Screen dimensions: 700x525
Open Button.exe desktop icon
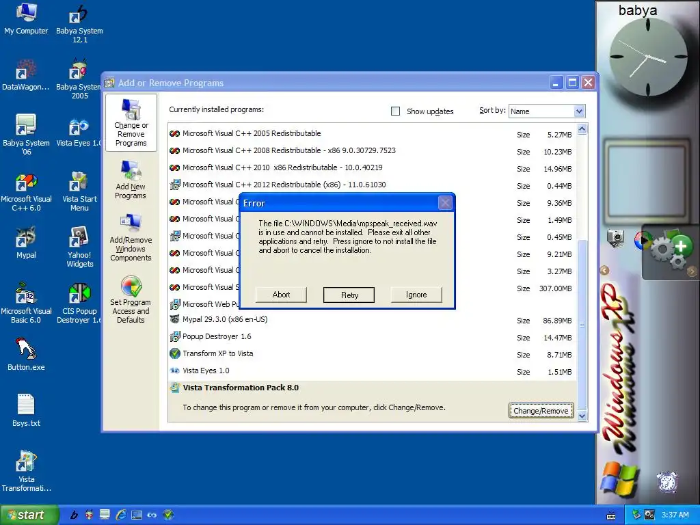pos(26,355)
